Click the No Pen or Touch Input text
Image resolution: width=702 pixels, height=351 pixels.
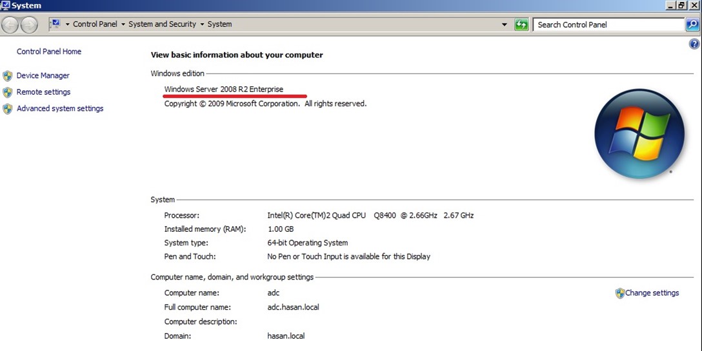(x=349, y=257)
